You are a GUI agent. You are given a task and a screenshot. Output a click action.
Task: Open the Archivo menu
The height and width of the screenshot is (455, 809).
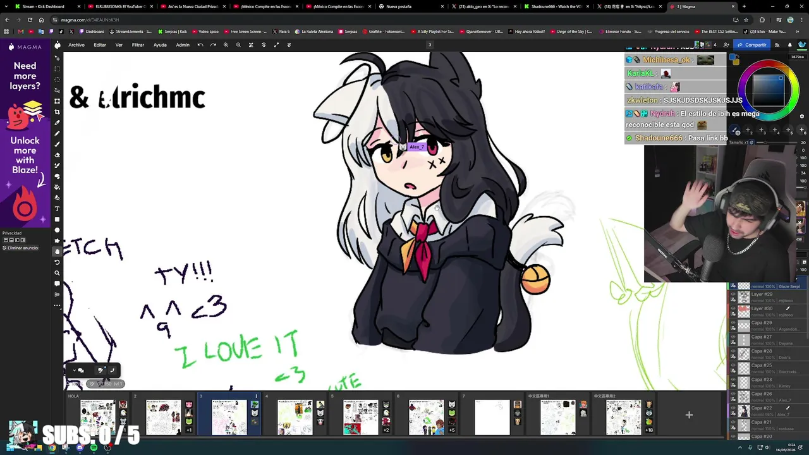coord(76,45)
